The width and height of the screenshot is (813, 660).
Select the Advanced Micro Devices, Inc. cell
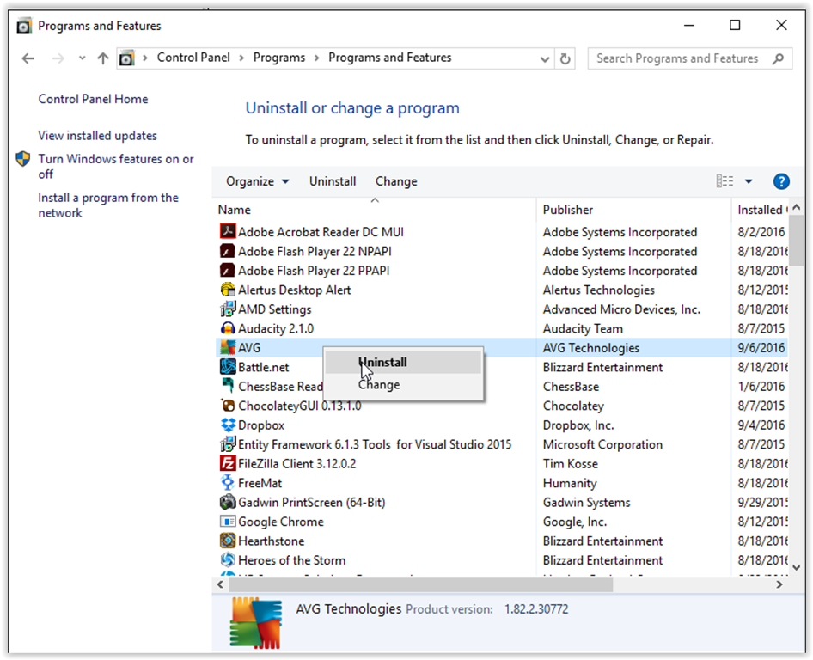621,309
